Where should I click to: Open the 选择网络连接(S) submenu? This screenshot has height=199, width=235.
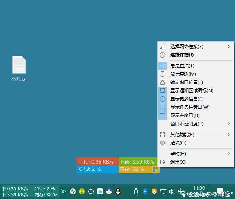[x=196, y=47]
